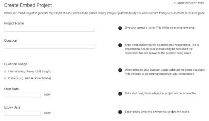Image resolution: width=209 pixels, height=121 pixels.
Task: Click the Project Name field label
Action: (x=14, y=23)
